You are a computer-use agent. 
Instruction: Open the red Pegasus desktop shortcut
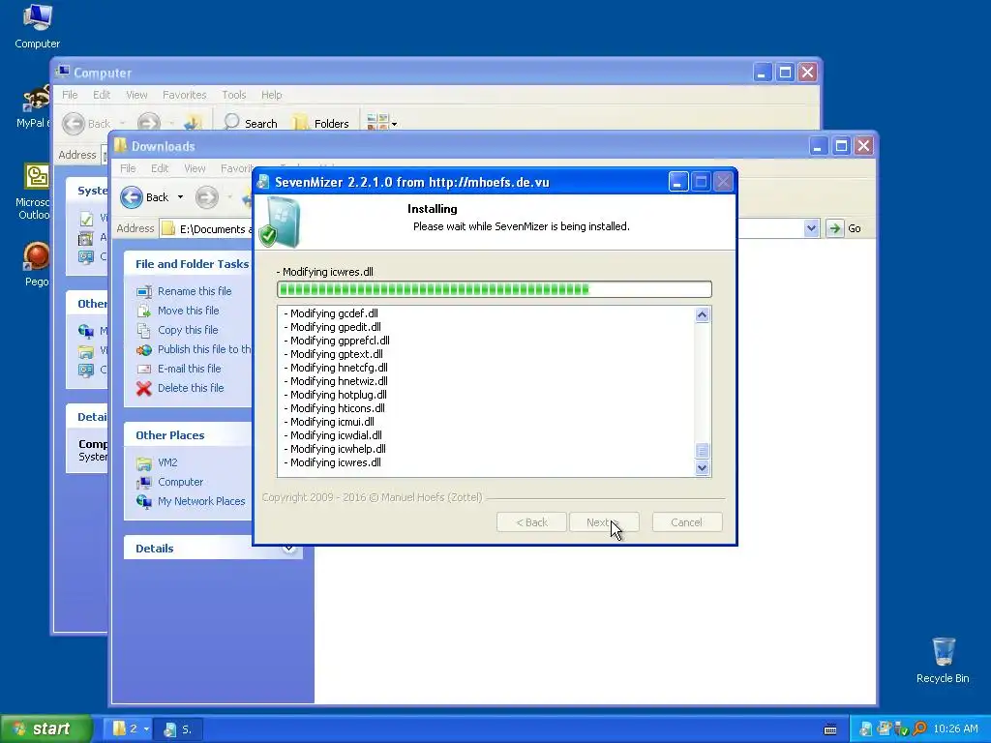tap(36, 264)
